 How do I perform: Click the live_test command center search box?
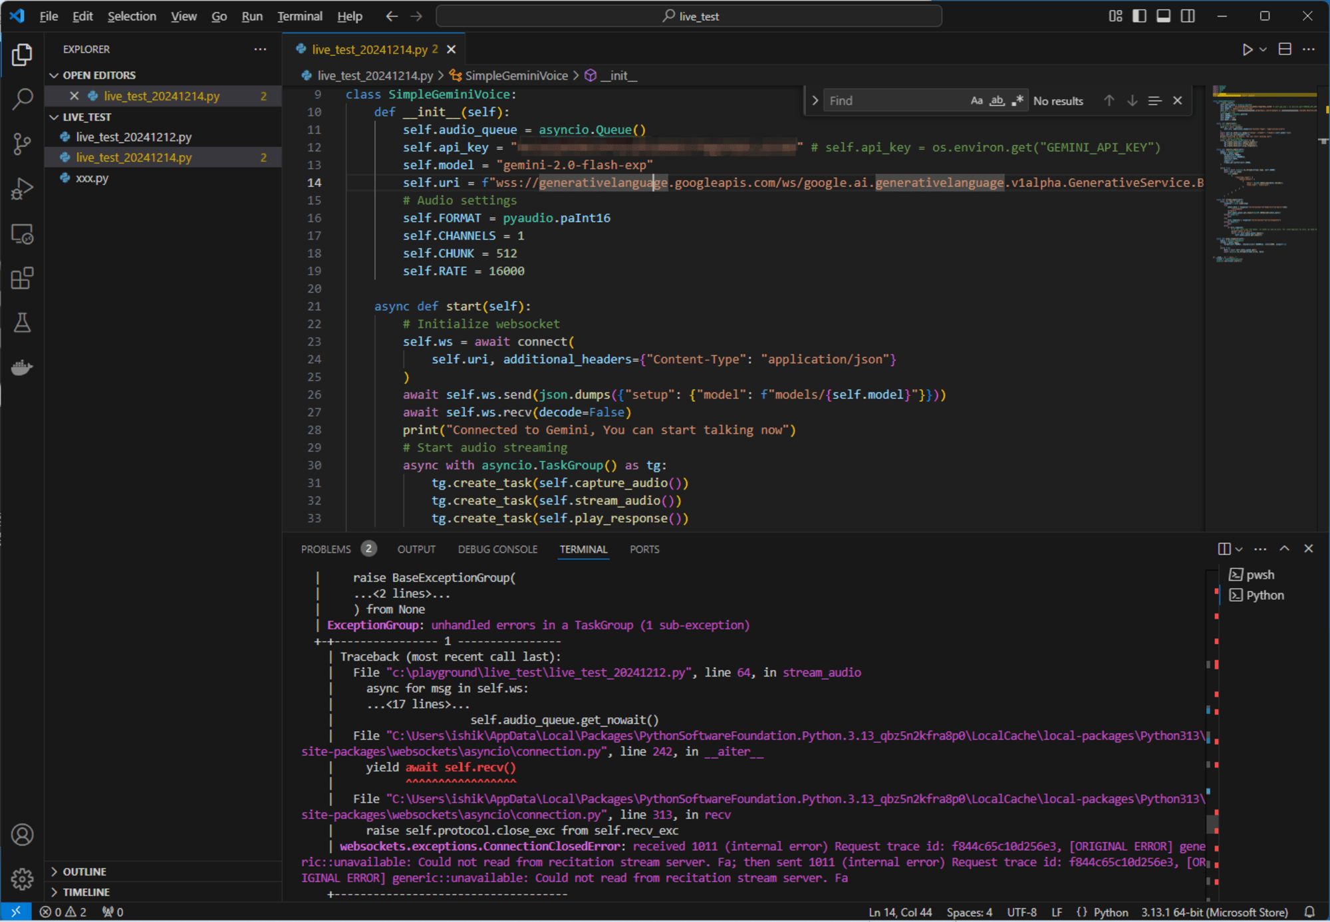tap(689, 16)
